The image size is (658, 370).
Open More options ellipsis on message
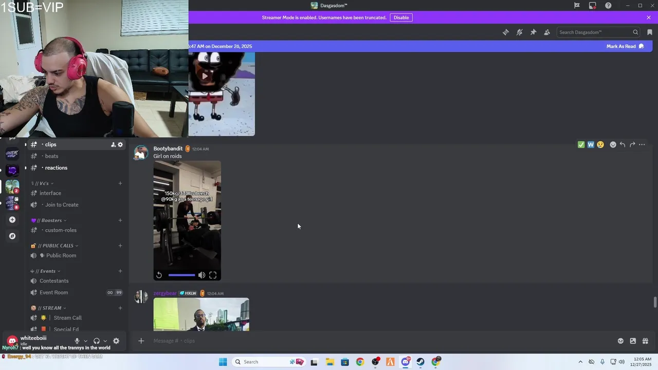coord(642,144)
